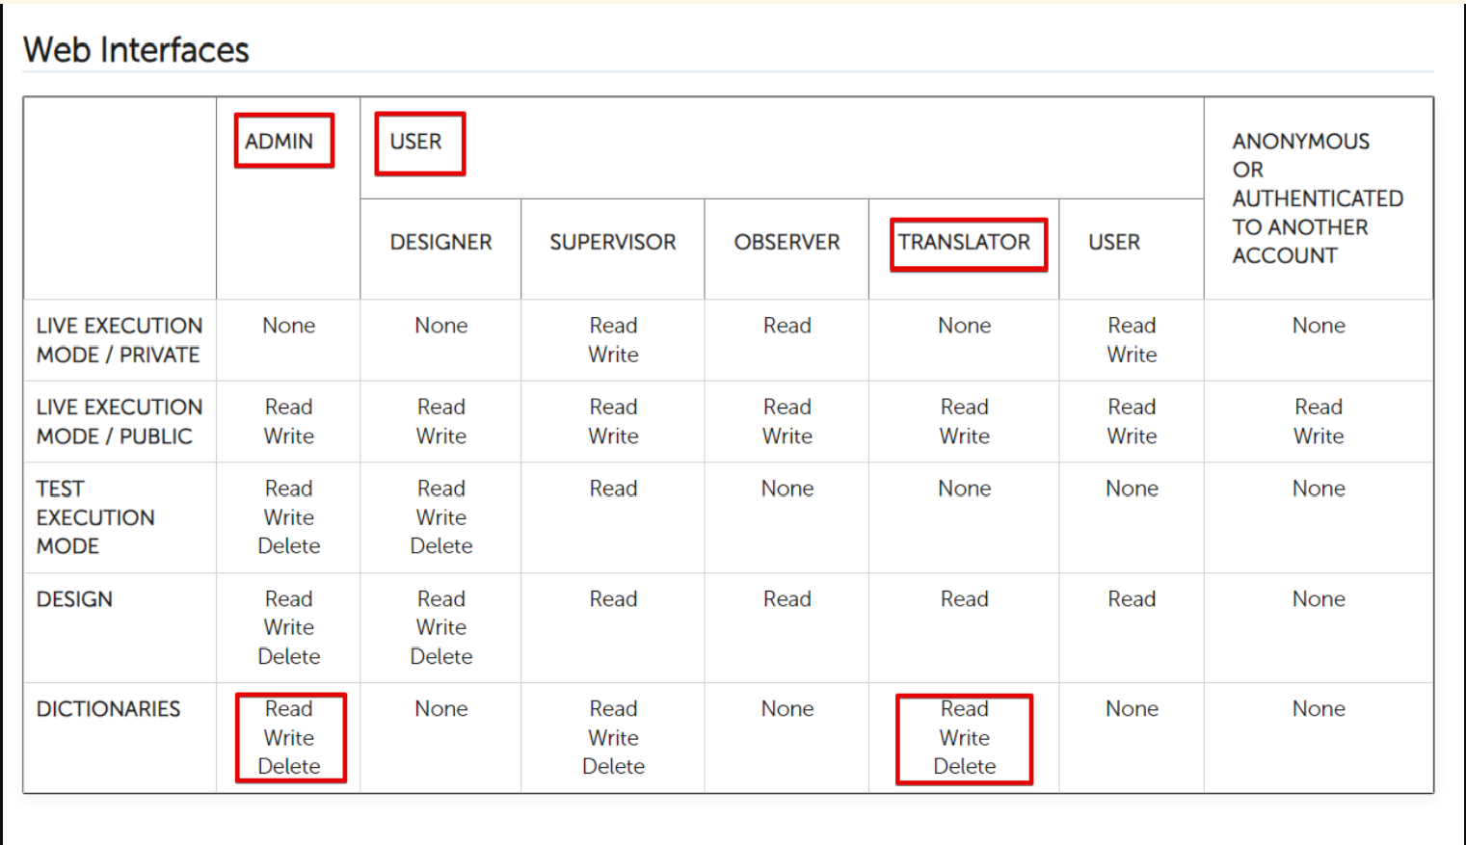This screenshot has width=1466, height=845.
Task: Select the DICTIONARIES row label
Action: click(x=108, y=709)
